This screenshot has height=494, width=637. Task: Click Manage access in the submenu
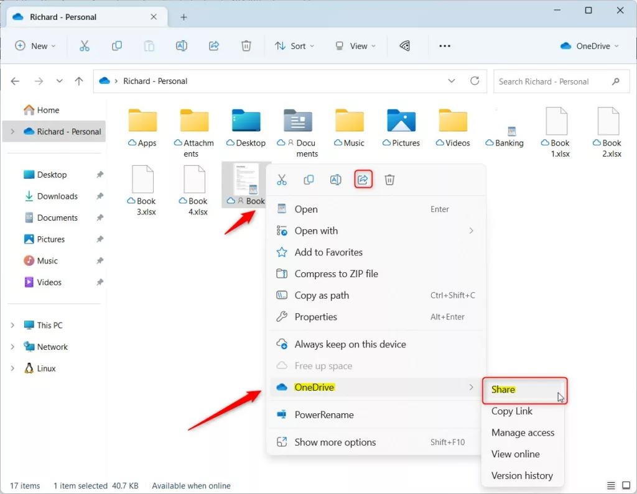(523, 432)
